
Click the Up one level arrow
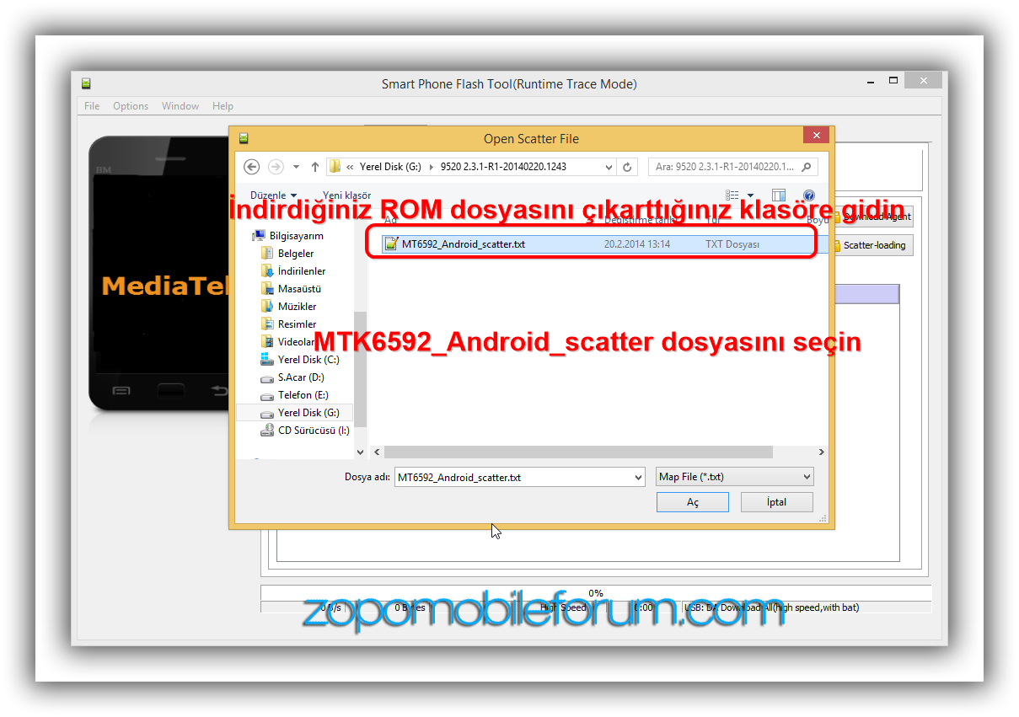tap(315, 167)
